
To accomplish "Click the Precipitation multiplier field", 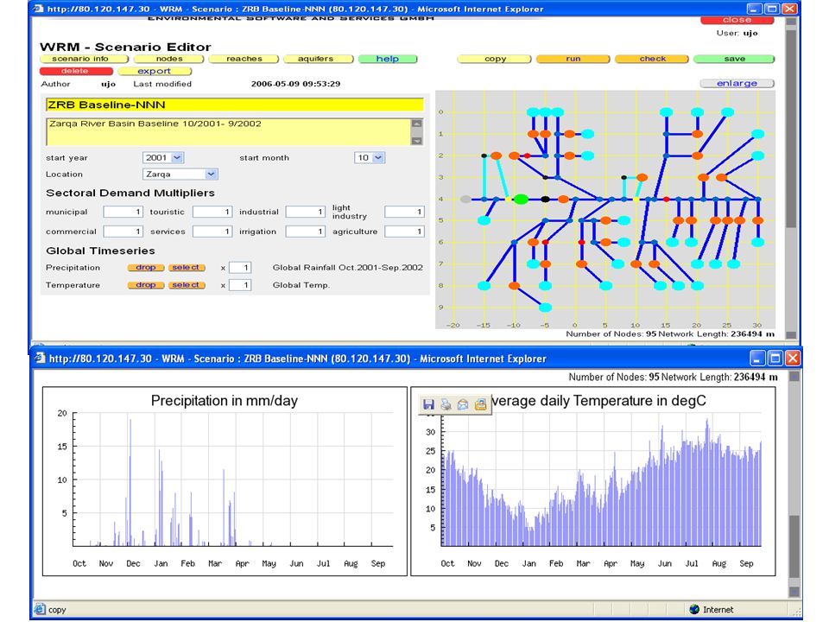I will [x=240, y=268].
